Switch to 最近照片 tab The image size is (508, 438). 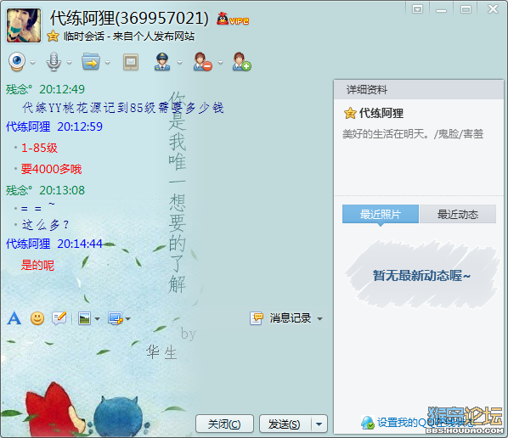point(381,214)
